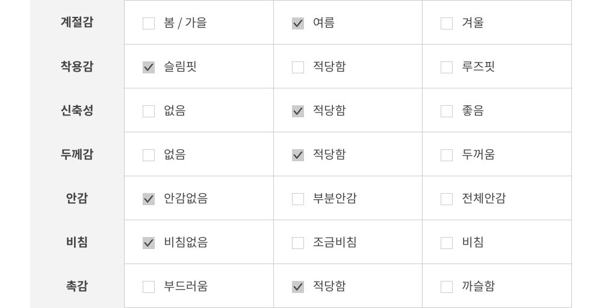Select the 조금비침 checkbox
Image resolution: width=602 pixels, height=308 pixels.
coord(298,243)
